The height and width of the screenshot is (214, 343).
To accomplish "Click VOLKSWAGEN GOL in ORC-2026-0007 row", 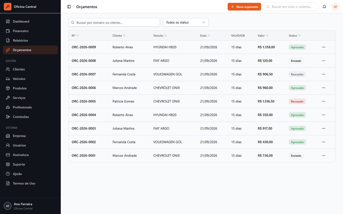I will [x=167, y=74].
